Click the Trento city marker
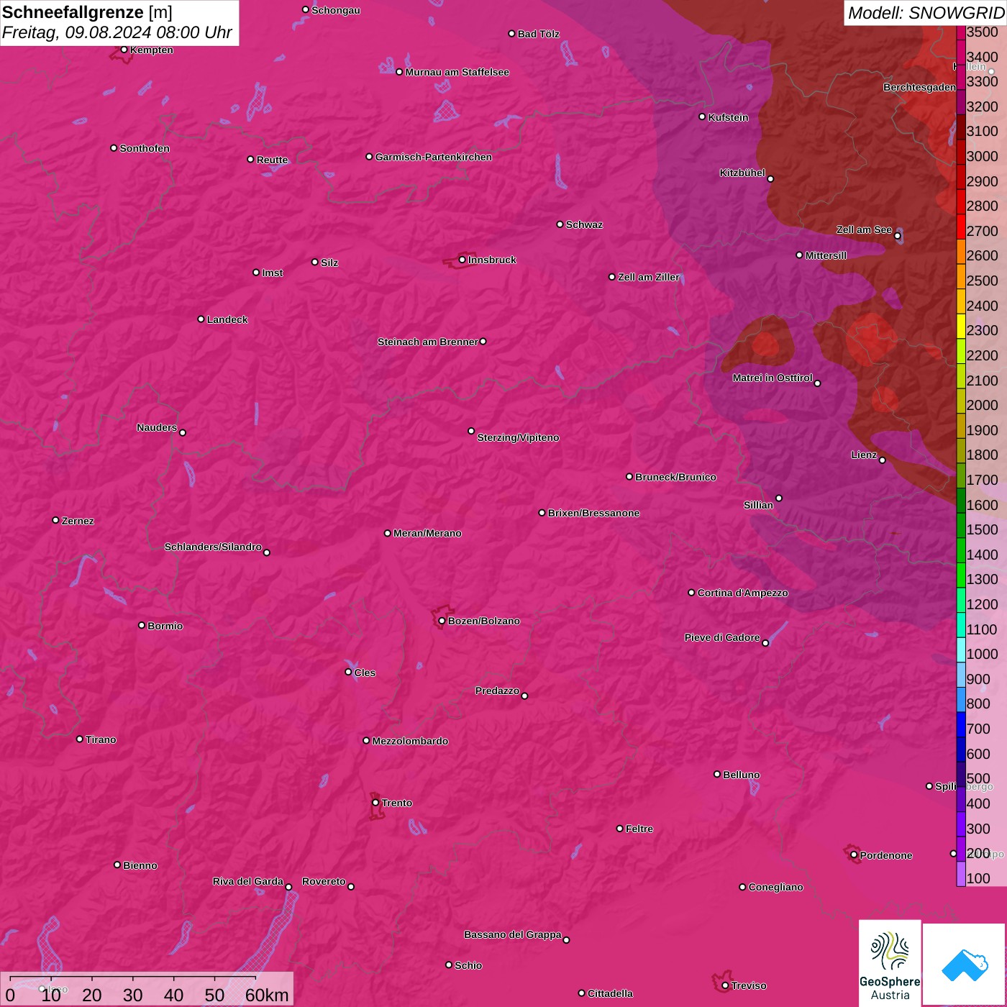The width and height of the screenshot is (1007, 1007). pos(375,803)
